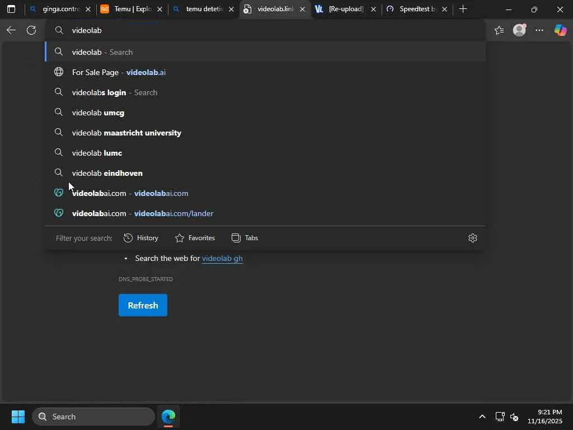Open a new tab with plus icon
Viewport: 573px width, 430px height.
pyautogui.click(x=463, y=9)
